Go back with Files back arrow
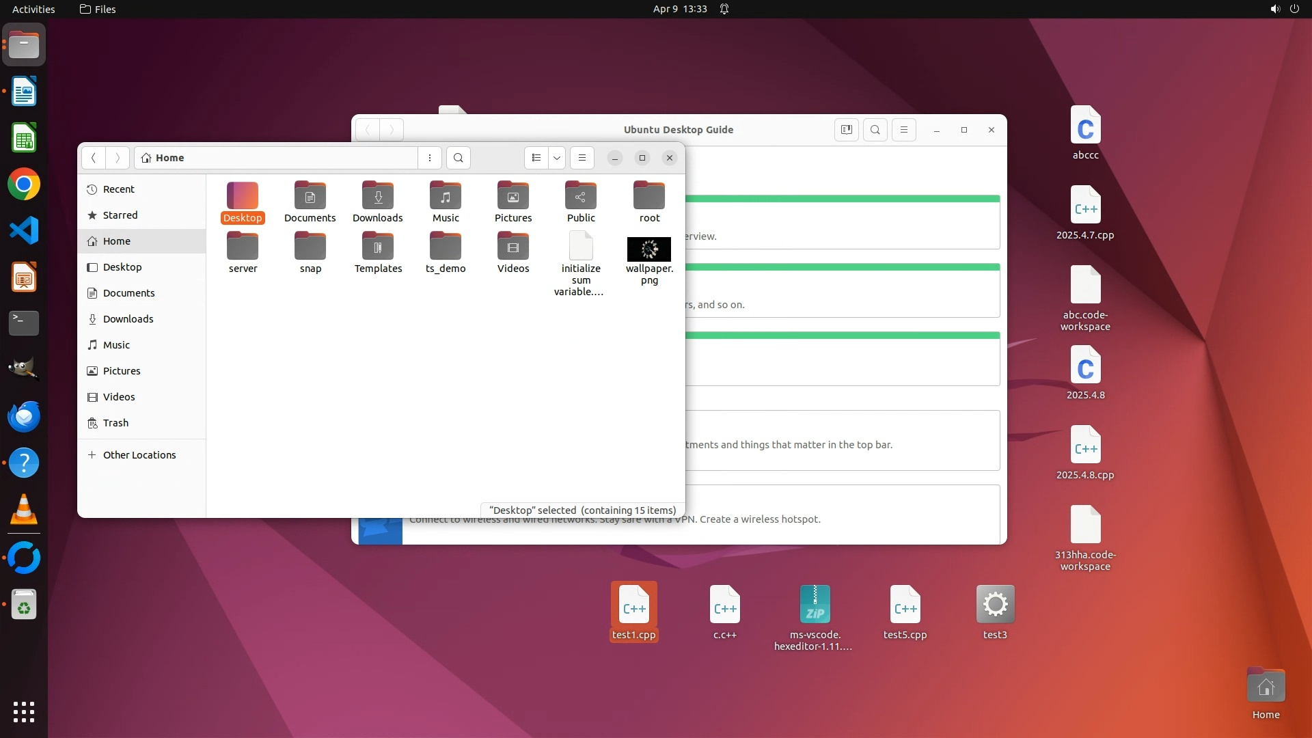 (94, 158)
